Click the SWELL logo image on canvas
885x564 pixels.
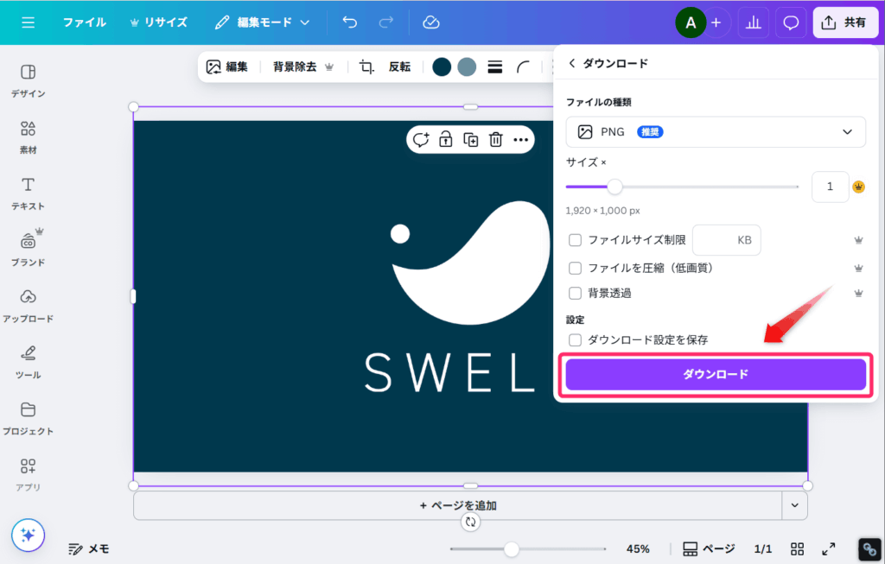(471, 296)
